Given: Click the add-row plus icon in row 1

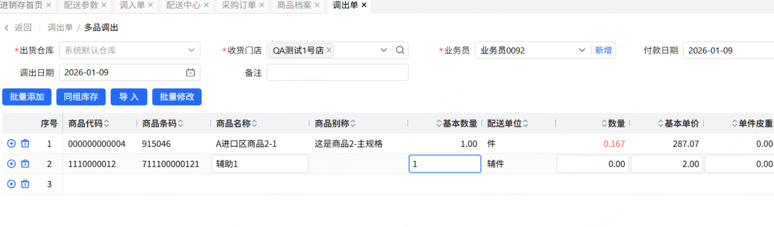Looking at the screenshot, I should pyautogui.click(x=11, y=144).
